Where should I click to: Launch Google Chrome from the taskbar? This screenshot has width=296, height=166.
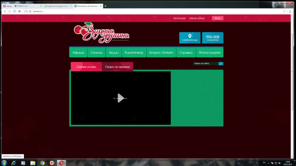42,163
